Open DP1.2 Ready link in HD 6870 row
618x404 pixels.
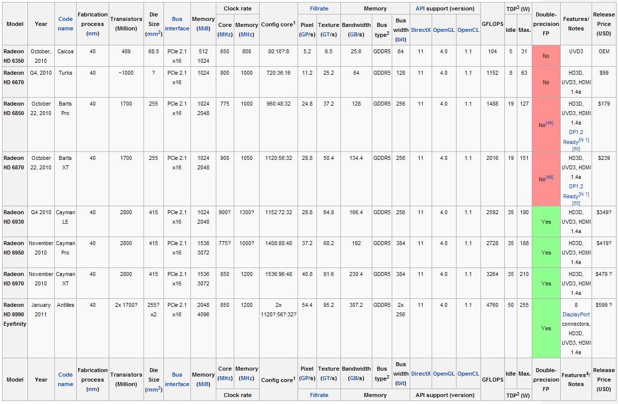pos(576,191)
